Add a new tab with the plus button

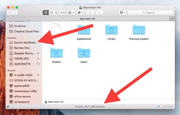pyautogui.click(x=172, y=19)
